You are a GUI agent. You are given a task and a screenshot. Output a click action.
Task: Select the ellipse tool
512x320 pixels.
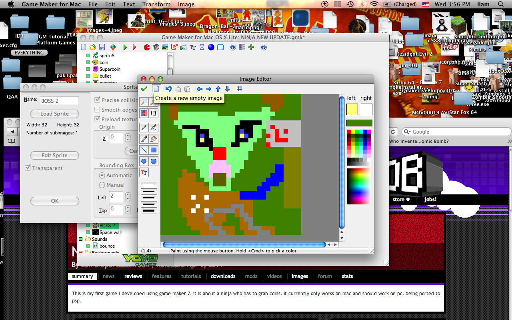point(144,161)
